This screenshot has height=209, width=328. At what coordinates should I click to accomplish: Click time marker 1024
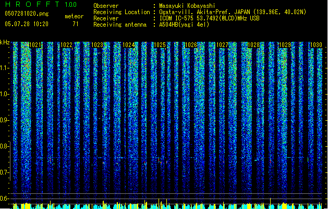click(128, 45)
